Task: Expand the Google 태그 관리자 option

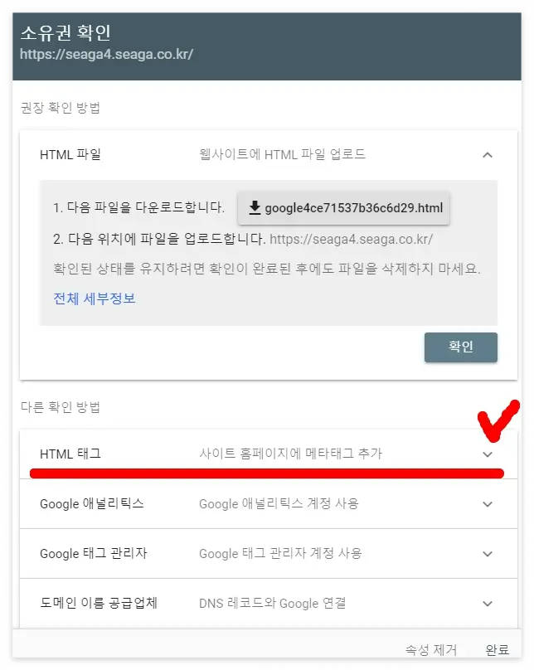Action: pos(488,554)
